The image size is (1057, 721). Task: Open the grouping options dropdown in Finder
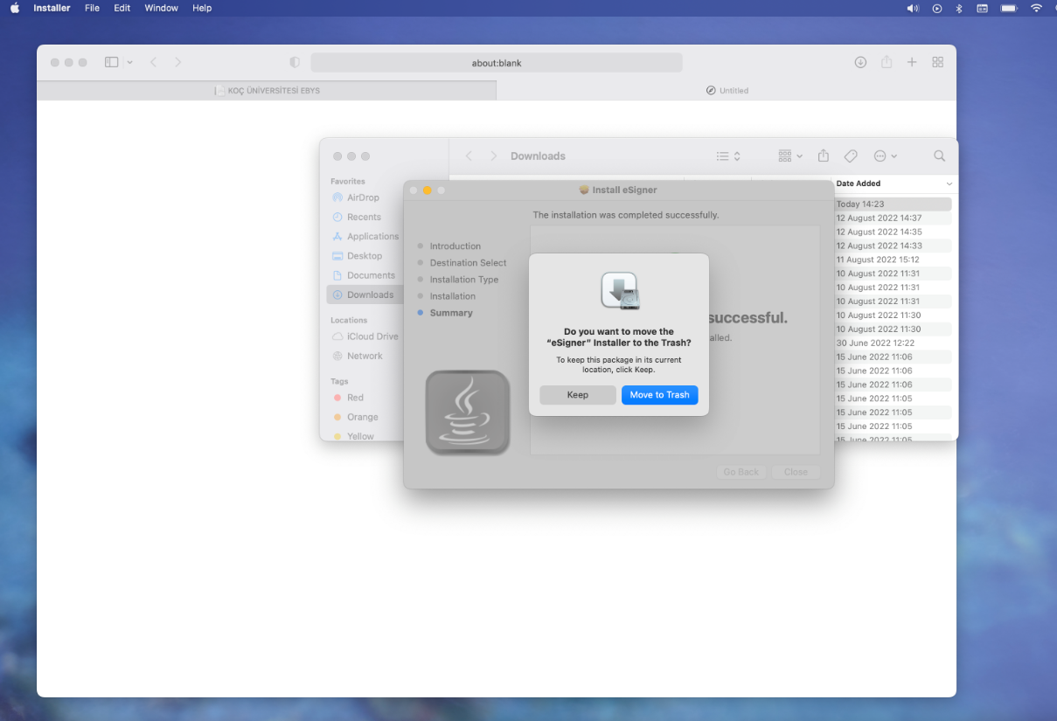pyautogui.click(x=789, y=156)
